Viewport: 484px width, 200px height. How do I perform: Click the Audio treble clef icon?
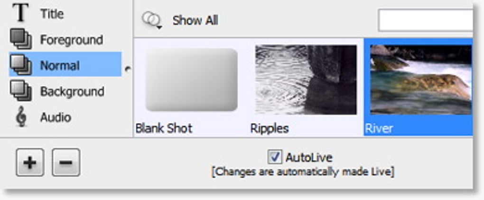click(21, 117)
